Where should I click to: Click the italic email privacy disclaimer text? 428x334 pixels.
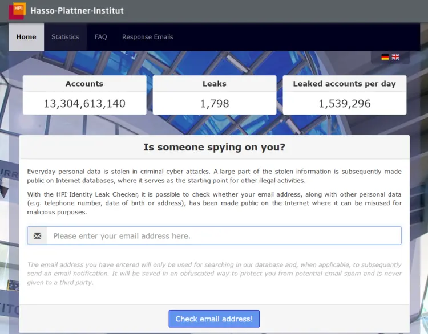pos(215,274)
